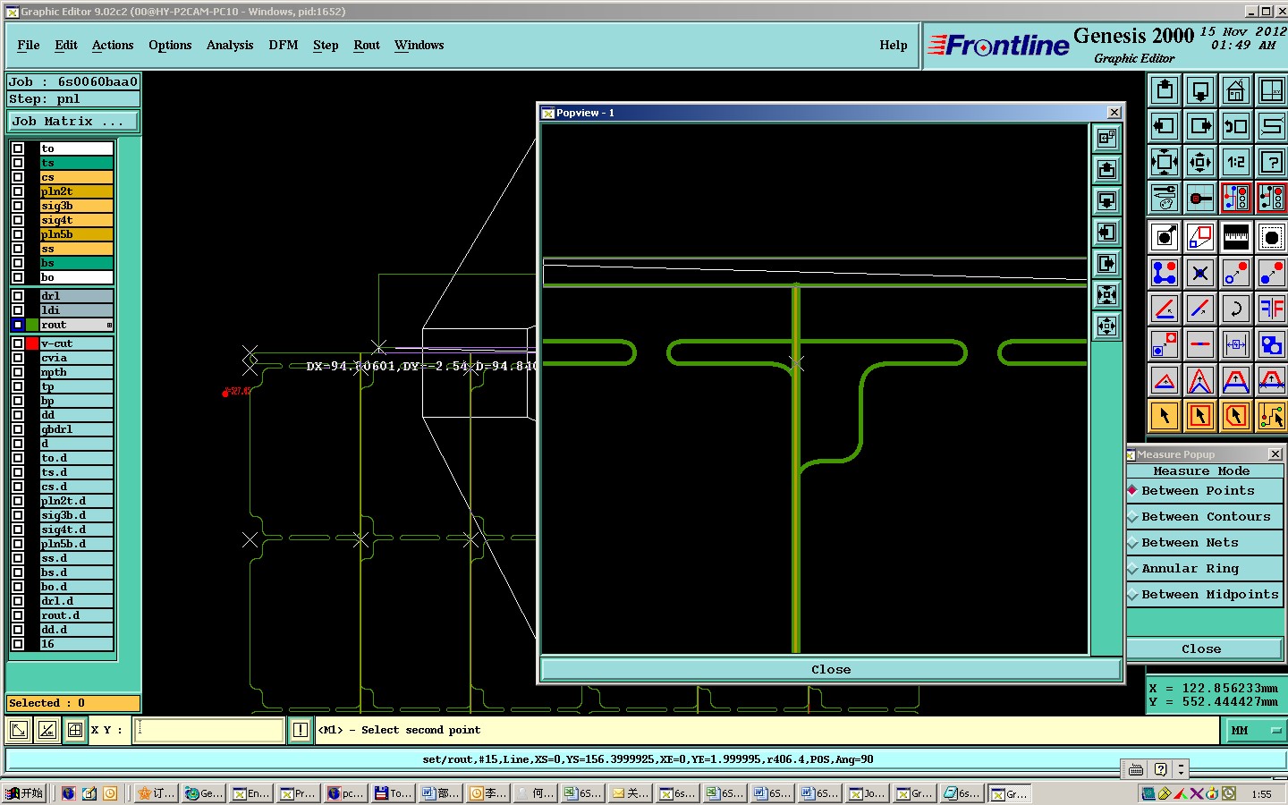Click the grid snap icon near XY
This screenshot has width=1288, height=805.
[75, 730]
